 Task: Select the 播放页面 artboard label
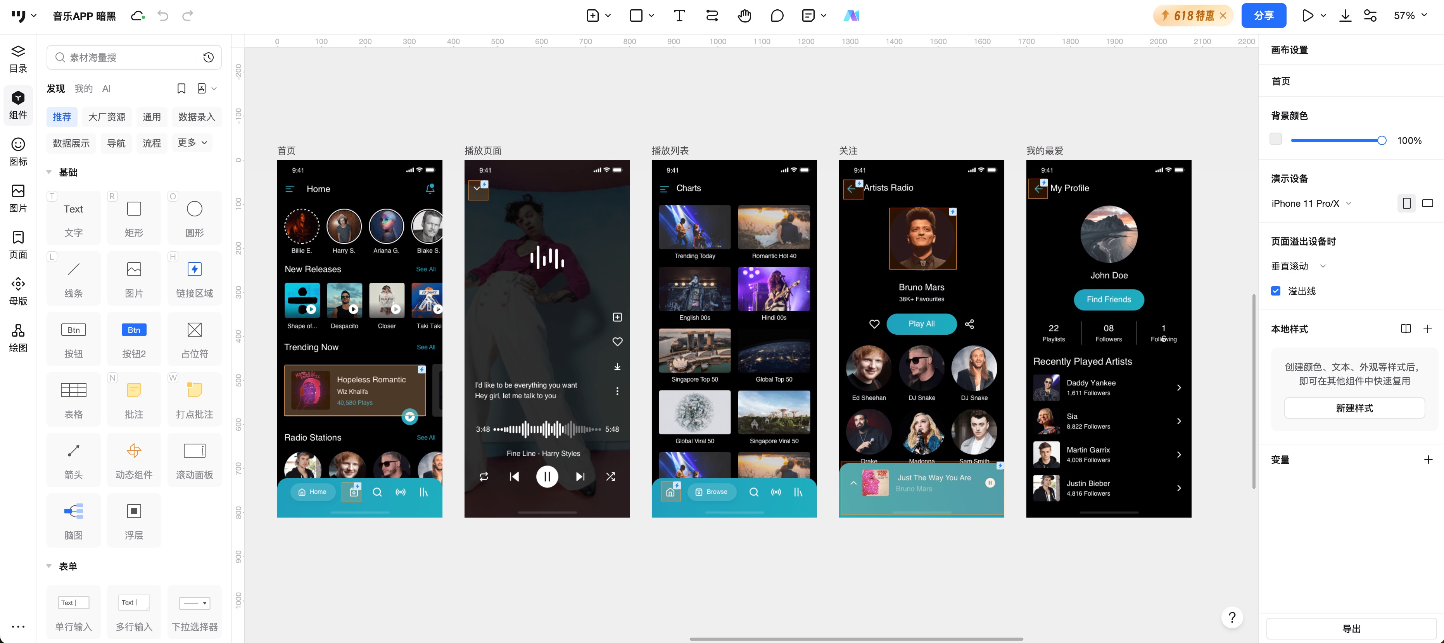[483, 150]
